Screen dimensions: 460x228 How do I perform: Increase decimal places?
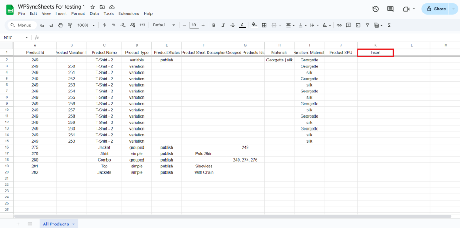tap(133, 26)
